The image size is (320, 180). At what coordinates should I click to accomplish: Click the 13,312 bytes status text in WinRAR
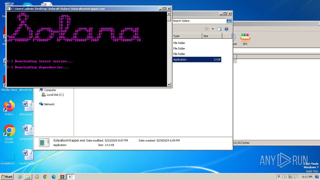[x=241, y=143]
